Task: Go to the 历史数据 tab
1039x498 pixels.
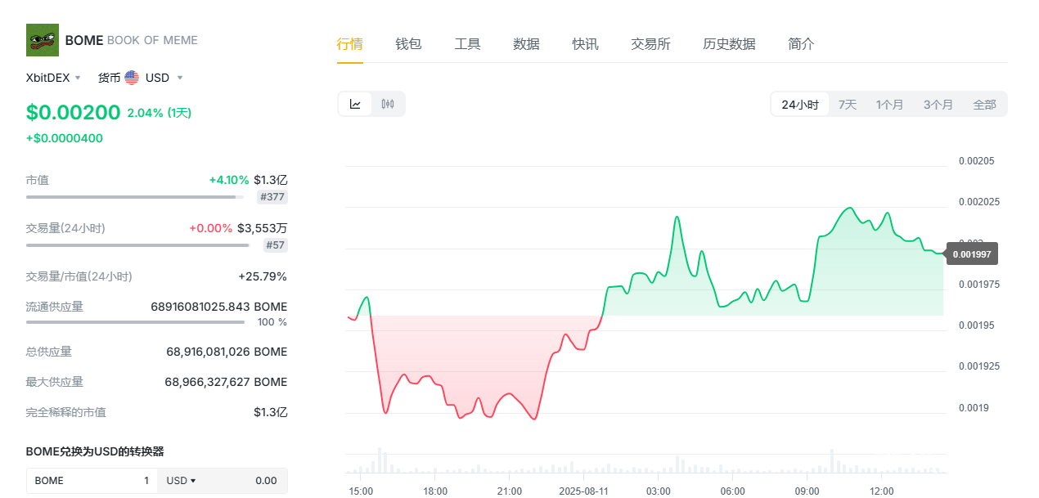Action: [x=729, y=44]
